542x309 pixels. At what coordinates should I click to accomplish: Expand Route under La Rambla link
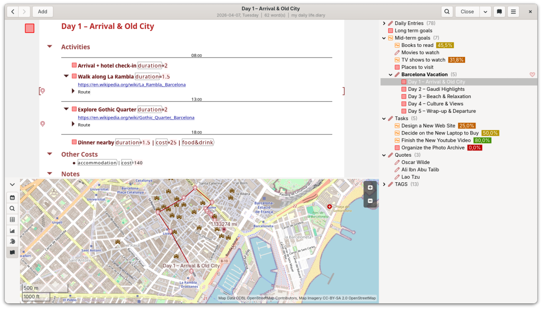73,91
